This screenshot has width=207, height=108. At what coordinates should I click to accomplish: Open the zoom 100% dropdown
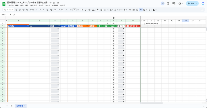33,10
